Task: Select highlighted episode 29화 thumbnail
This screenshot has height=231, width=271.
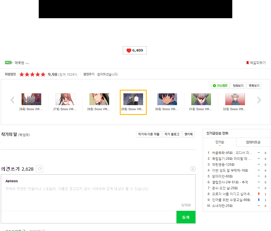Action: click(x=133, y=99)
